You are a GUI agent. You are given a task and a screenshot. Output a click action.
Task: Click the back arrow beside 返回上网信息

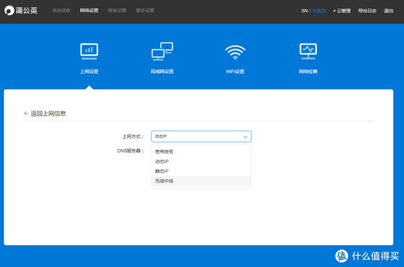[25, 114]
